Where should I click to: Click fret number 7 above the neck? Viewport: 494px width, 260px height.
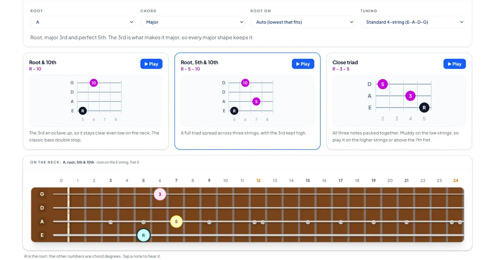tap(176, 180)
